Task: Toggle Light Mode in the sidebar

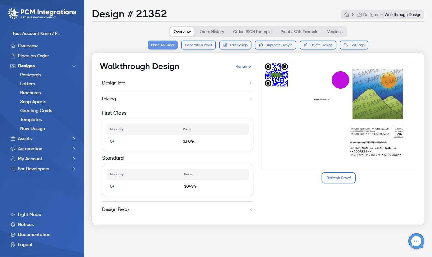Action: click(26, 214)
